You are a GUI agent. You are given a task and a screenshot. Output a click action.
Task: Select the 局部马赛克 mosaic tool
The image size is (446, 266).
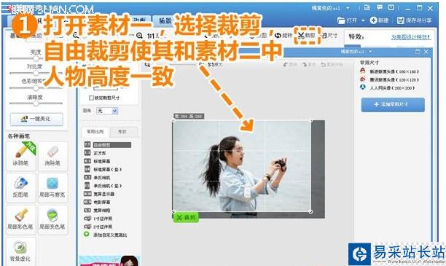[x=52, y=188]
